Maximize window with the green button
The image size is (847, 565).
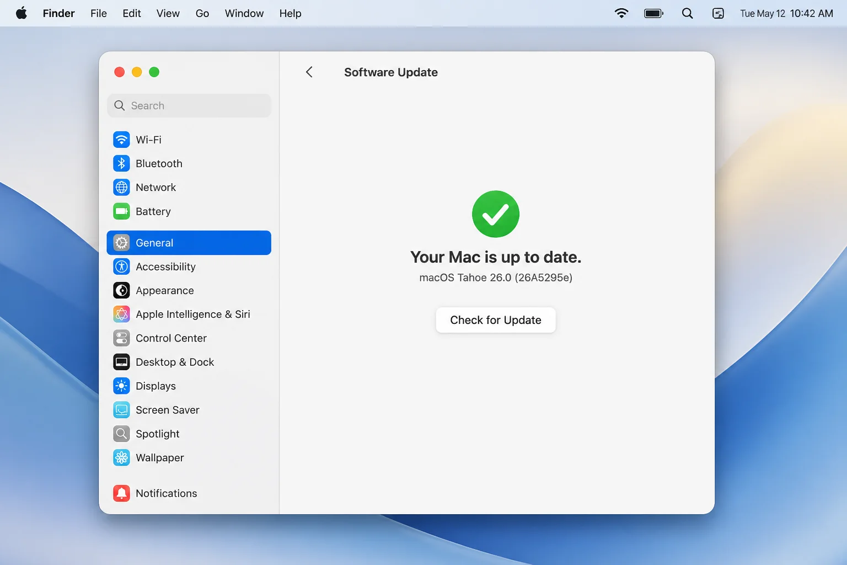click(x=154, y=72)
